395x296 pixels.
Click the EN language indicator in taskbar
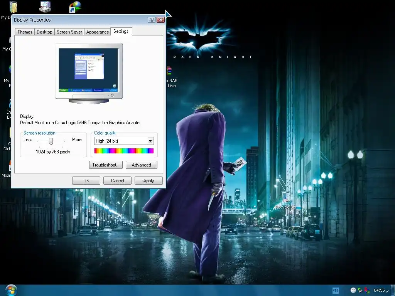point(335,291)
